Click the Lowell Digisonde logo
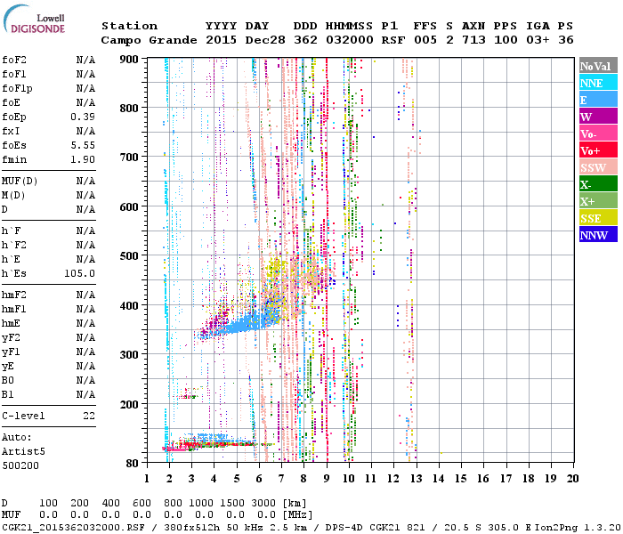Image resolution: width=623 pixels, height=534 pixels. tap(34, 20)
